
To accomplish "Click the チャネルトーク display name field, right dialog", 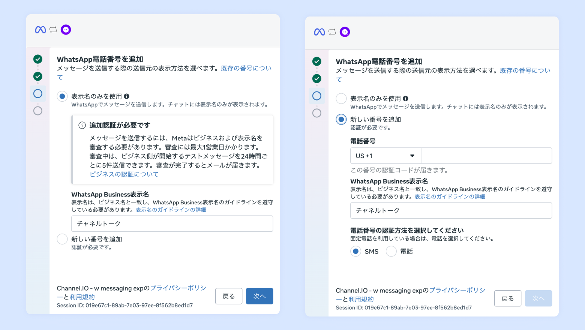I will pyautogui.click(x=451, y=210).
